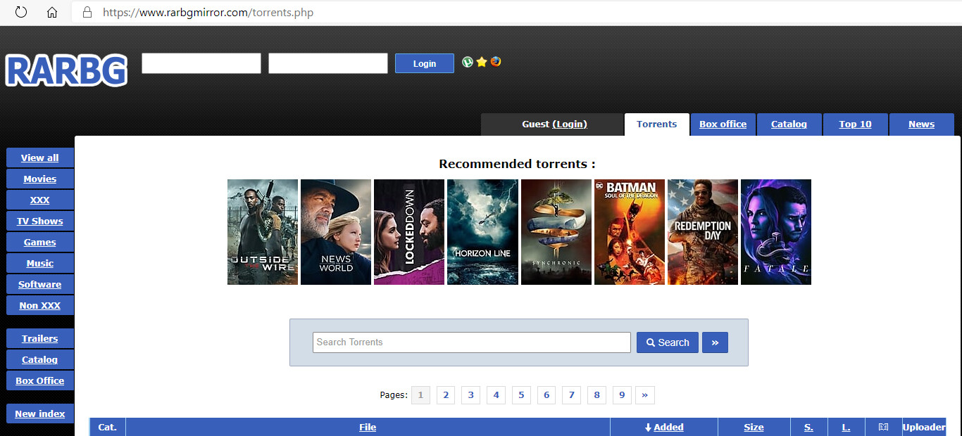The height and width of the screenshot is (436, 962).
Task: Click the RARBG logo
Action: click(x=67, y=70)
